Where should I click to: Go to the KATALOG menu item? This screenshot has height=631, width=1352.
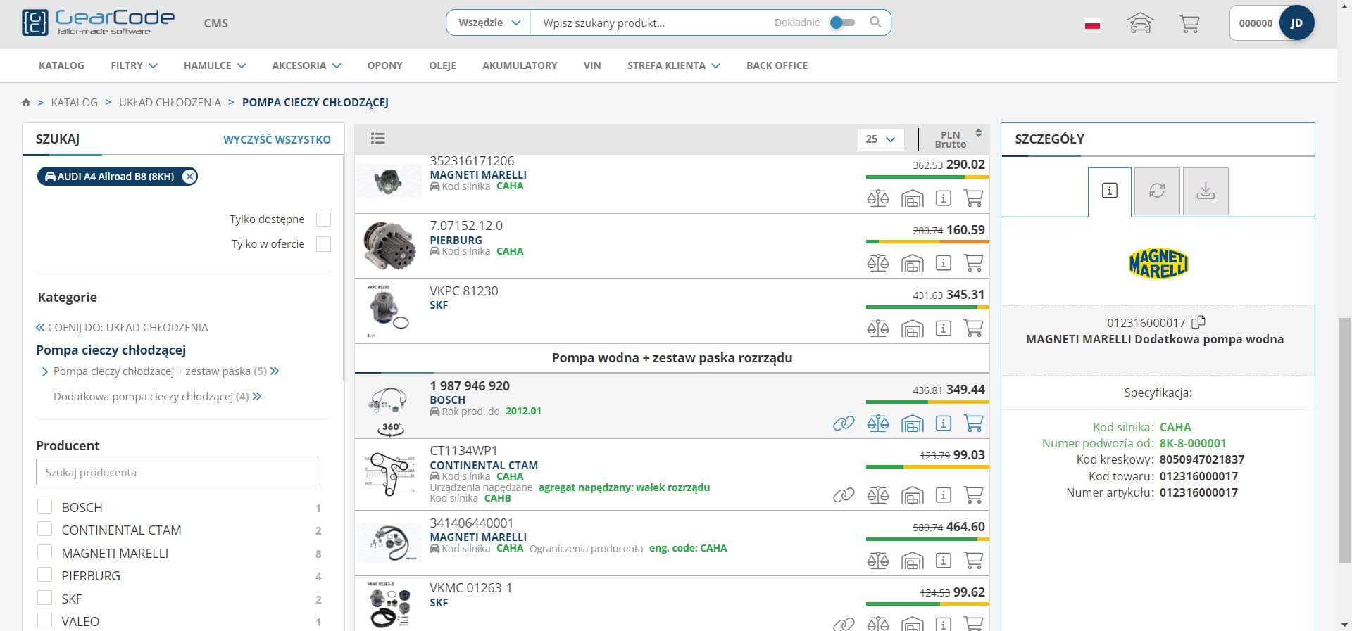tap(61, 65)
